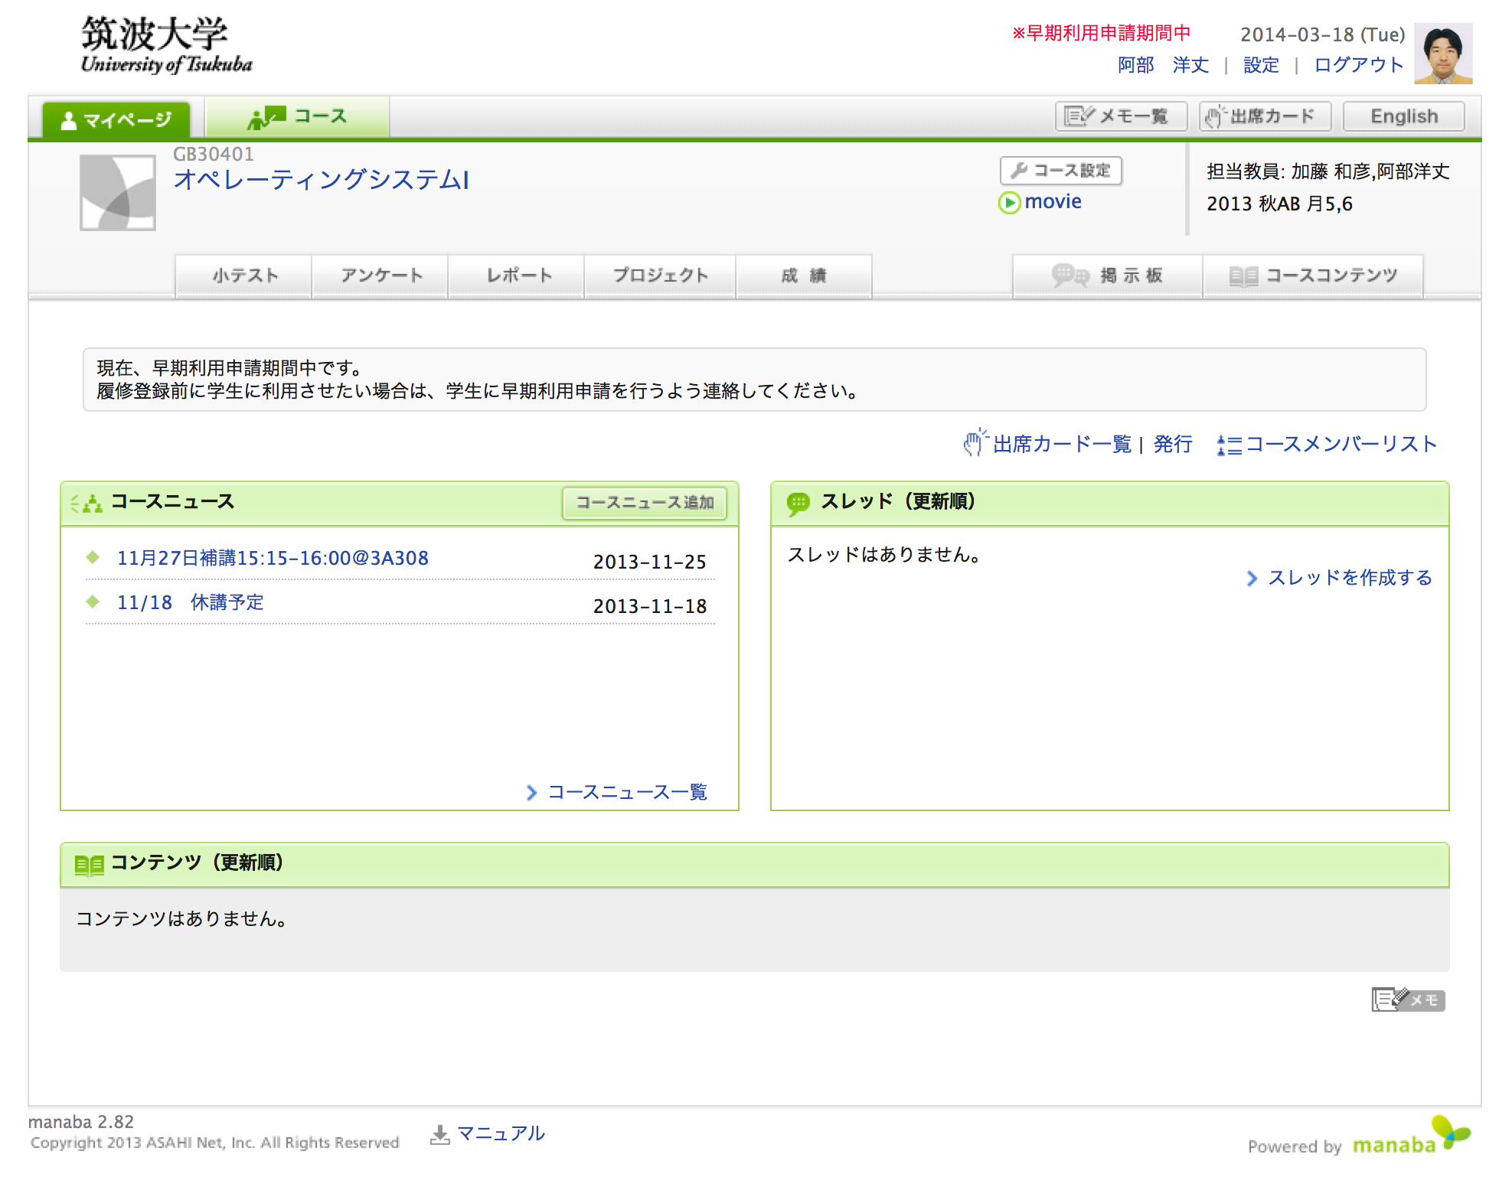Open コース設定 settings button
Image resolution: width=1499 pixels, height=1177 pixels.
pyautogui.click(x=1060, y=171)
